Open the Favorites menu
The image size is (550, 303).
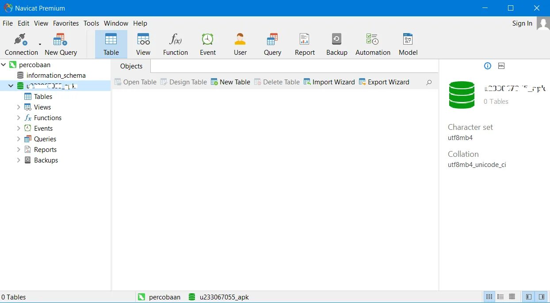coord(66,23)
